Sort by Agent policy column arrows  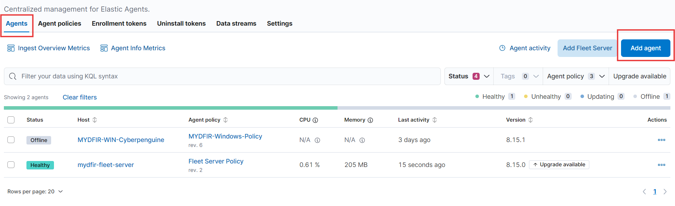click(x=226, y=120)
